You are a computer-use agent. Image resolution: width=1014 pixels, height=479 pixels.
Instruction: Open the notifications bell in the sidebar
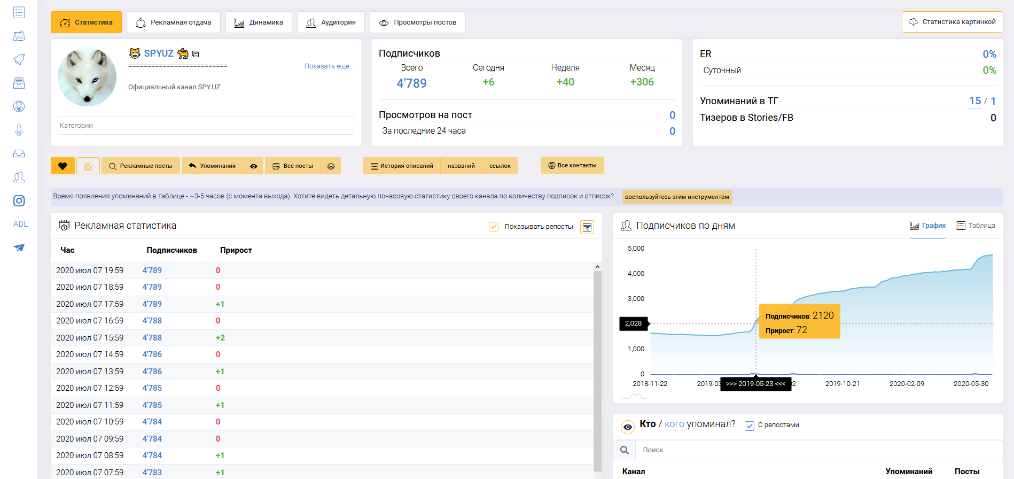point(19,59)
